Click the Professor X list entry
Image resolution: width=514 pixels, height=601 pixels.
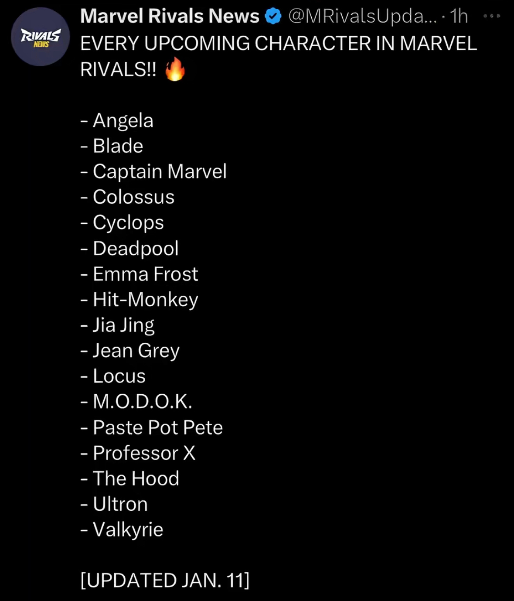tap(144, 453)
